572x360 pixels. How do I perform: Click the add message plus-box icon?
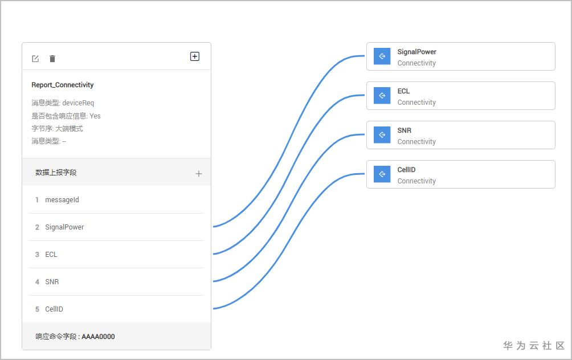tap(195, 56)
